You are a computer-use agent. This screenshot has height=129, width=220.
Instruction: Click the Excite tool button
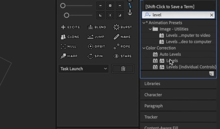point(70,27)
